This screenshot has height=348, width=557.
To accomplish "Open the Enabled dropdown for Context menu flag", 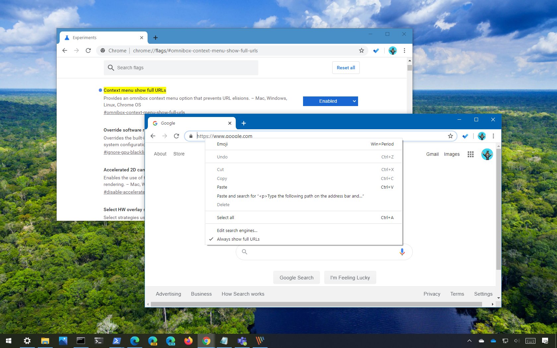I will pos(331,101).
